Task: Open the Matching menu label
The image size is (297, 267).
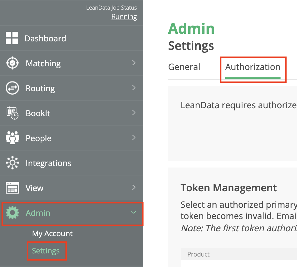Action: coord(43,64)
